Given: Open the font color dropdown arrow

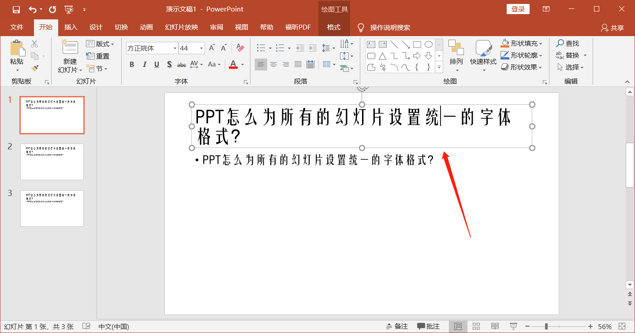Looking at the screenshot, I should point(243,65).
